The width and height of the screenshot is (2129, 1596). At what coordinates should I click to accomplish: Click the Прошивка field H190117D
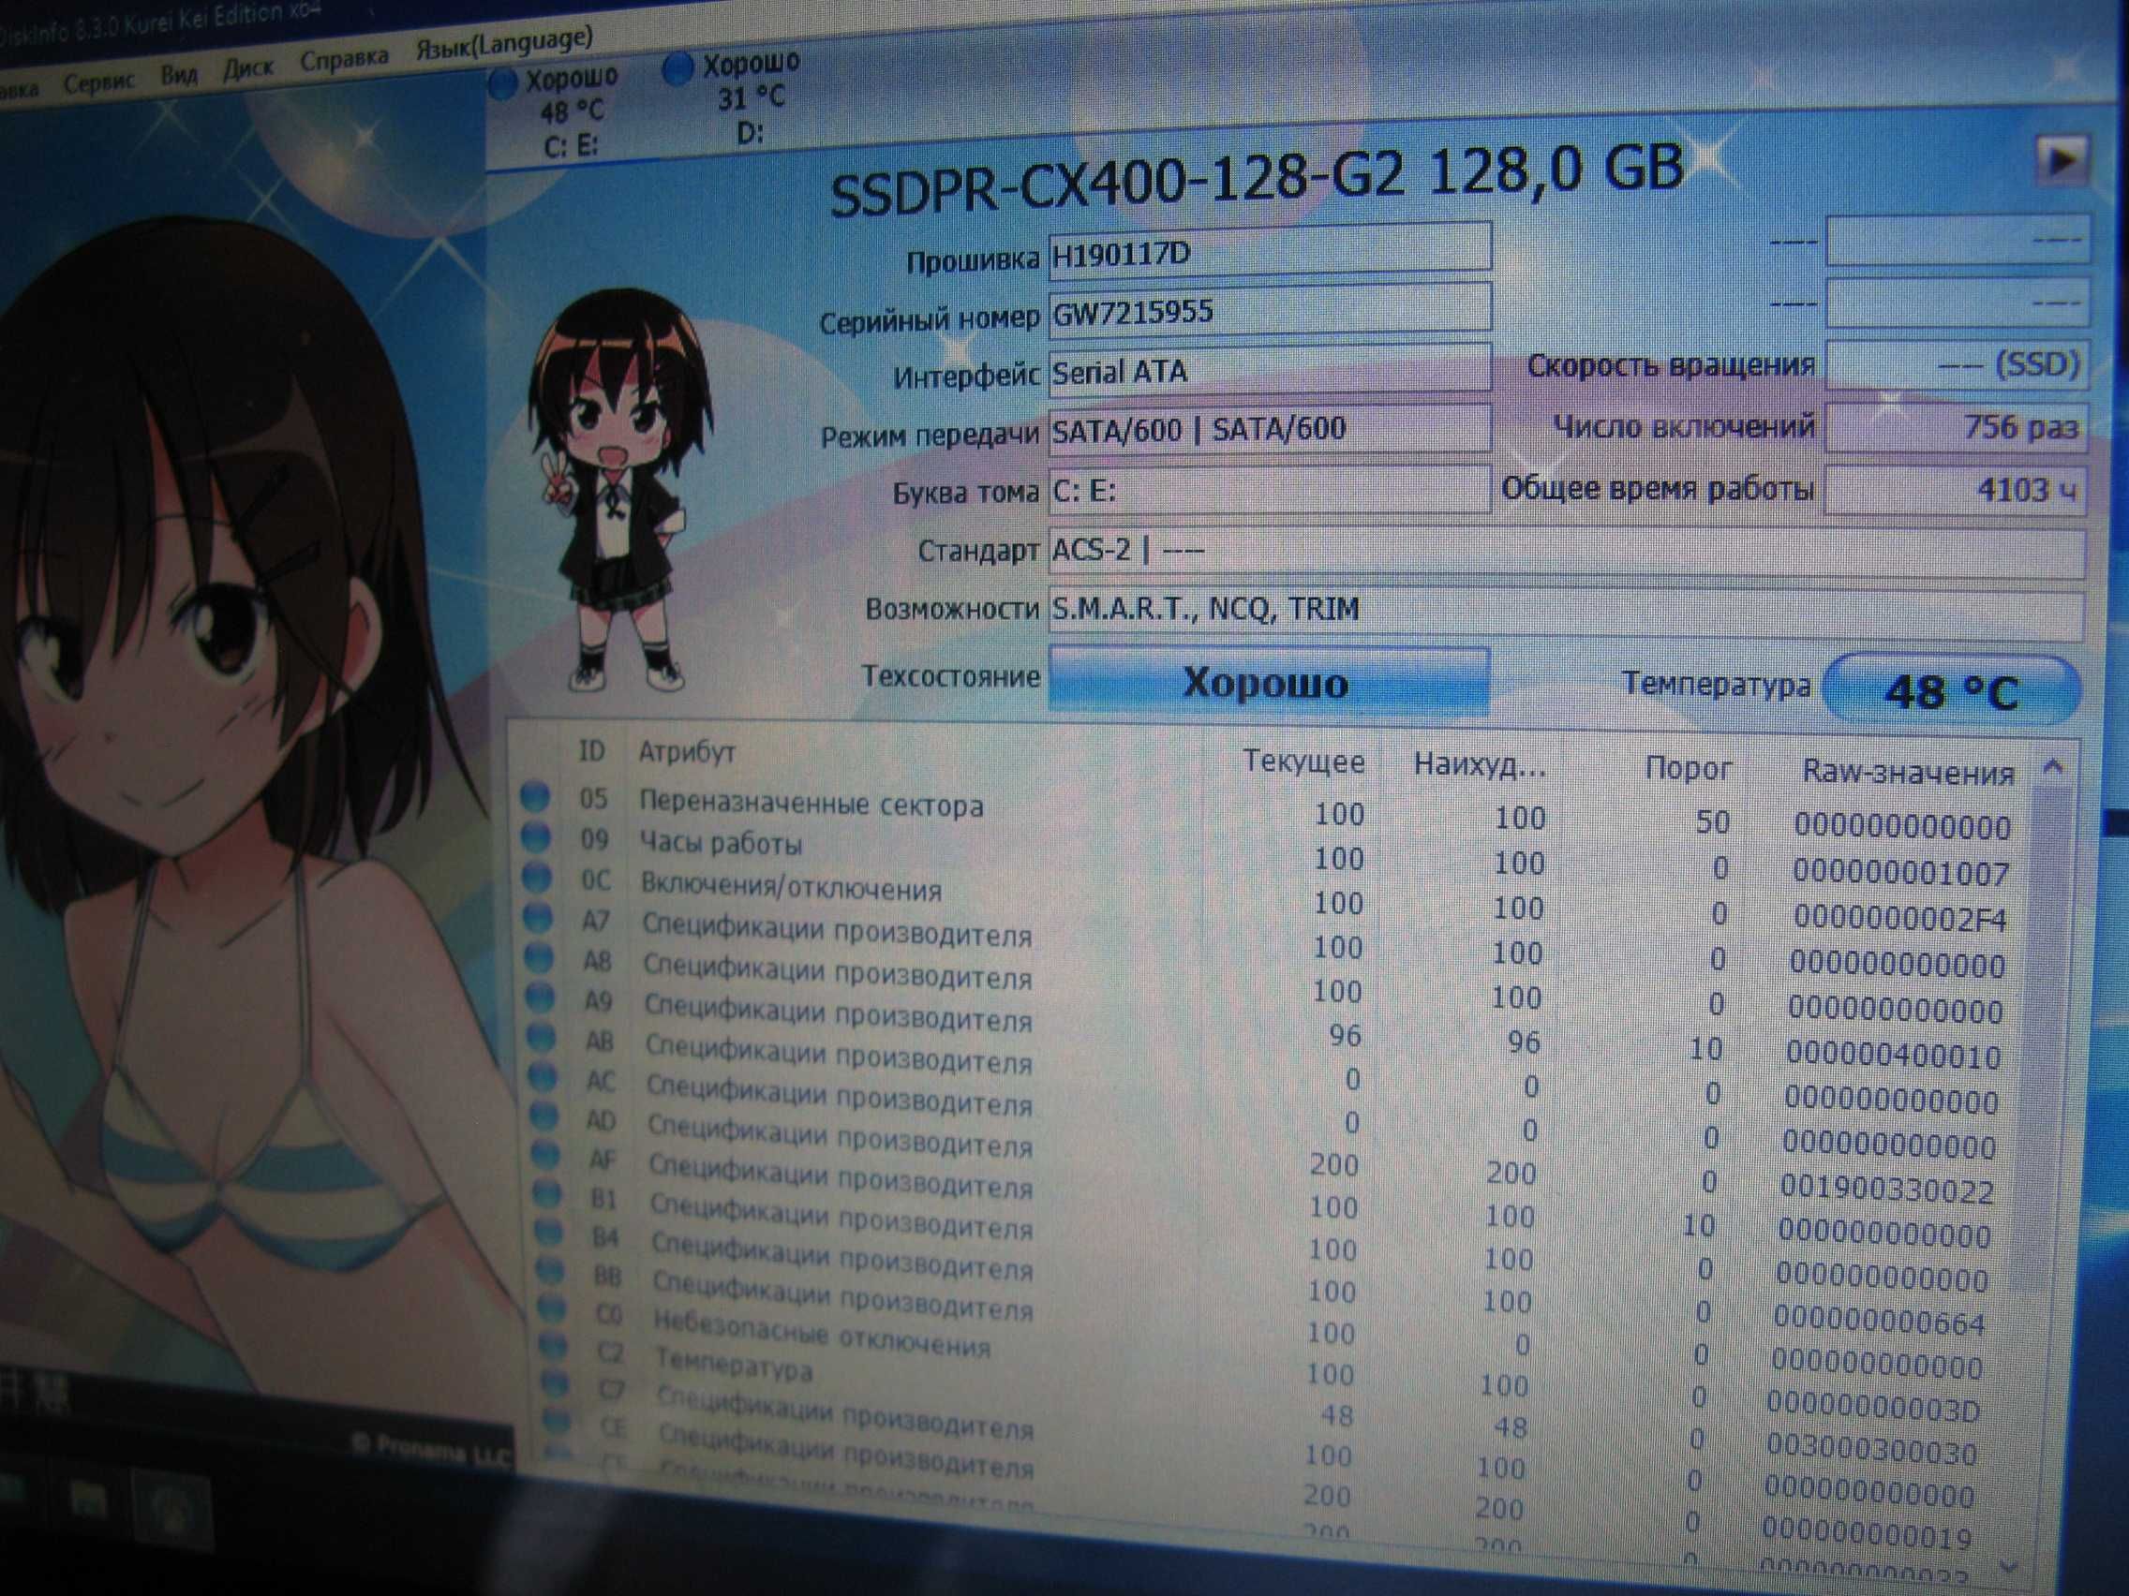[x=1270, y=251]
